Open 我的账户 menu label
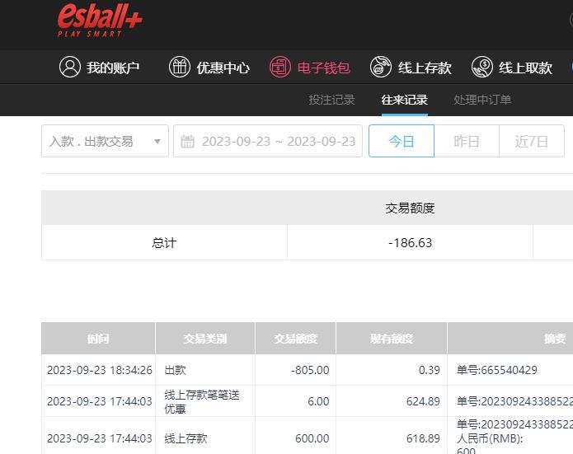Viewport: 573px width, 454px height. 113,68
